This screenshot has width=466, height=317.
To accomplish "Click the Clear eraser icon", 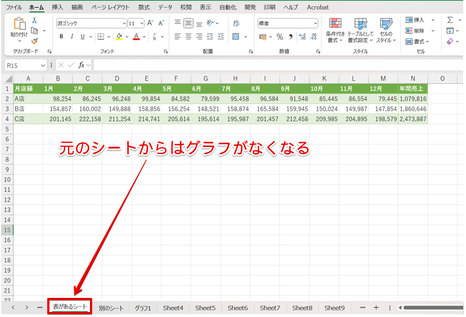I will pos(450,41).
